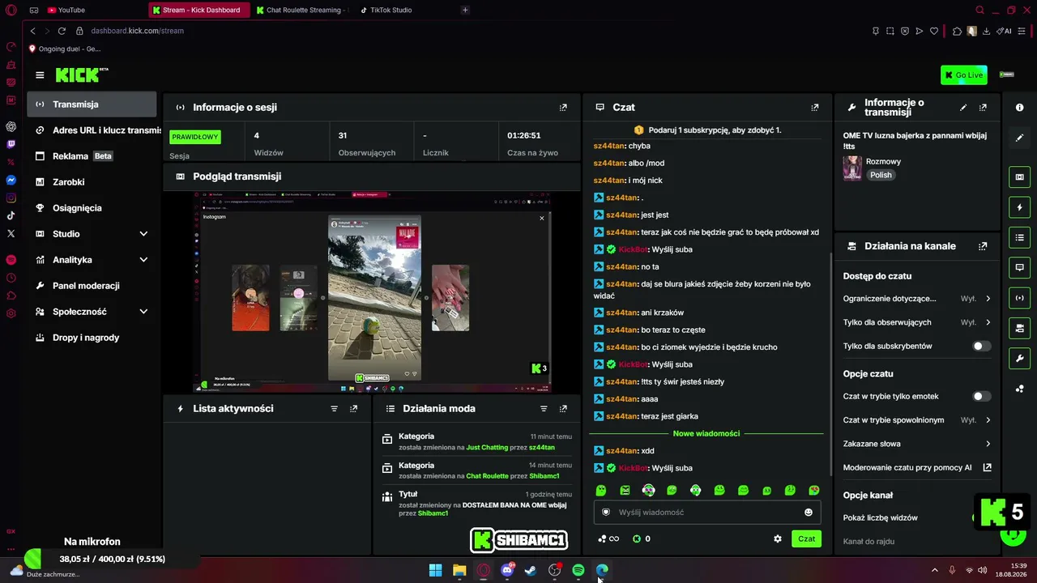Viewport: 1037px width, 583px height.
Task: Open the emoji picker in the message box
Action: point(808,513)
